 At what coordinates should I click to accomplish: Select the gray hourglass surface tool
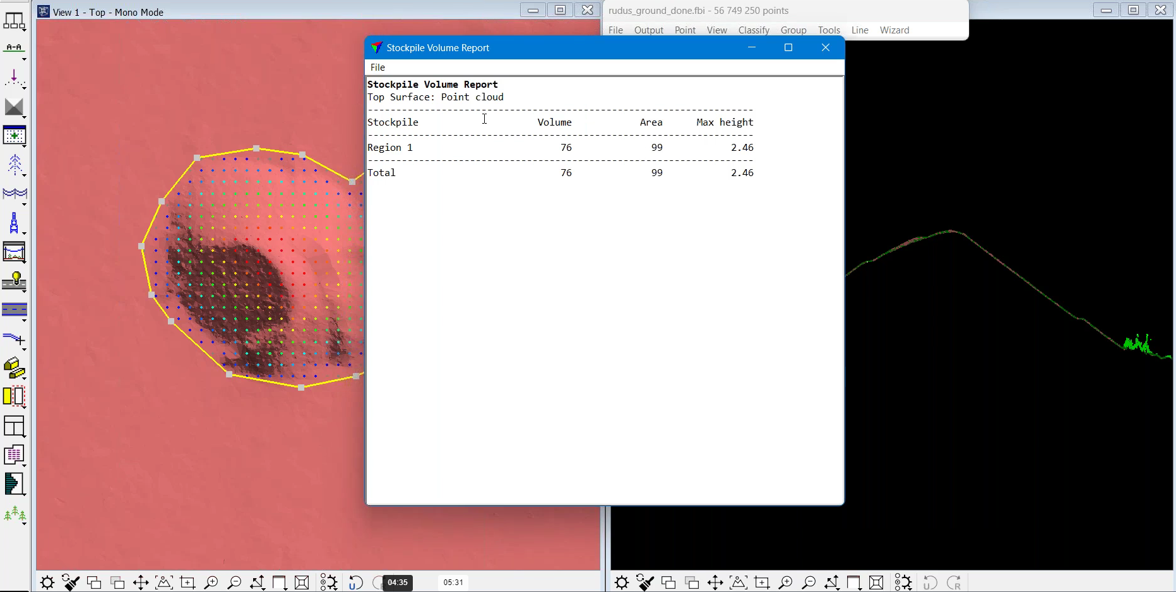point(14,107)
